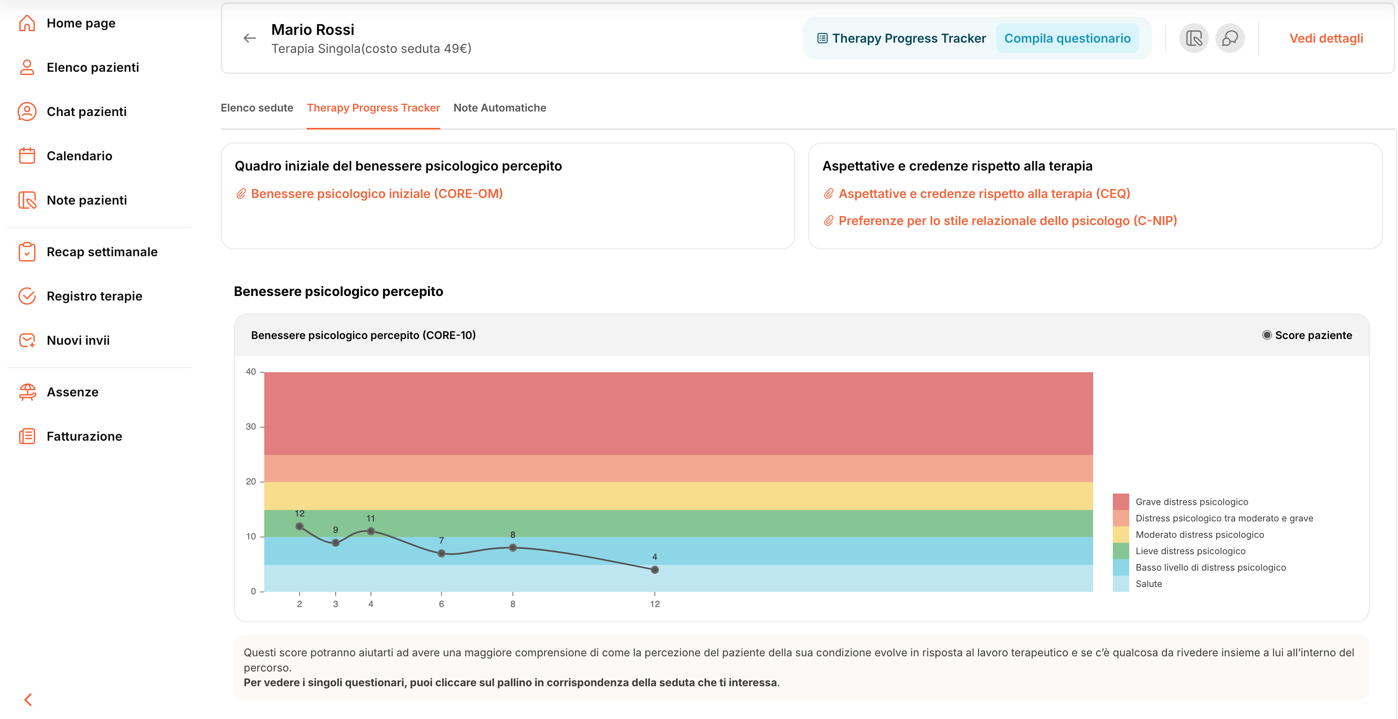Go back with the left arrow
1398x719 pixels.
click(x=249, y=39)
